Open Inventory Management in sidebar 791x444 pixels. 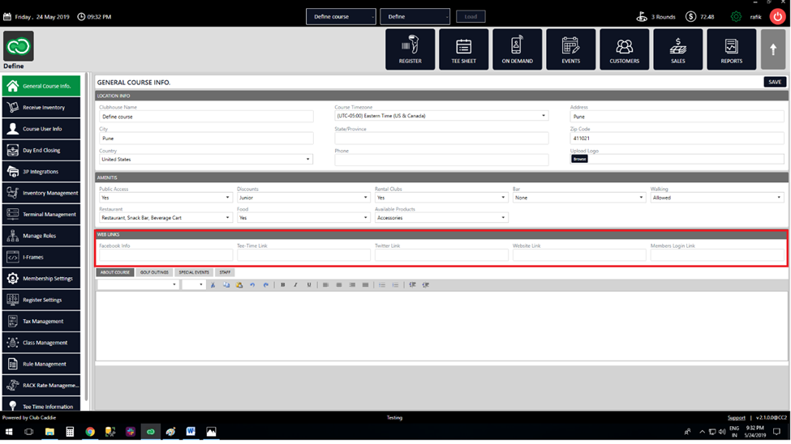coord(41,193)
